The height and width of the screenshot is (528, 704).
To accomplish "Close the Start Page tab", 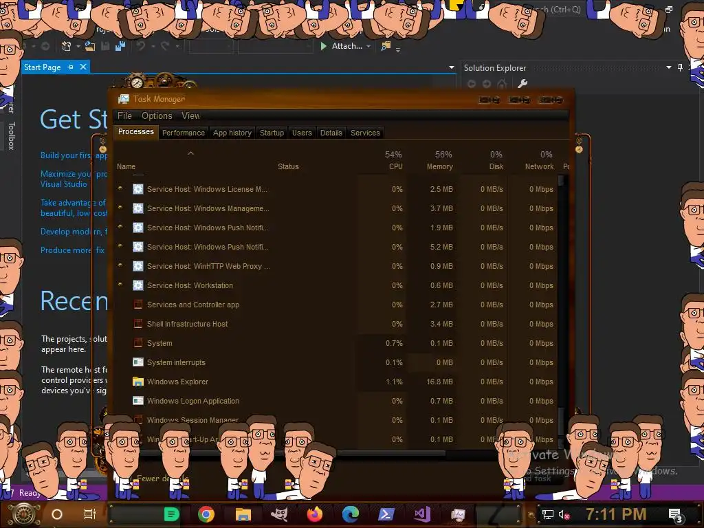I will (83, 67).
